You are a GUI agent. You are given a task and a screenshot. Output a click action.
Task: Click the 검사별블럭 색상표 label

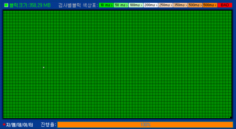(78, 5)
